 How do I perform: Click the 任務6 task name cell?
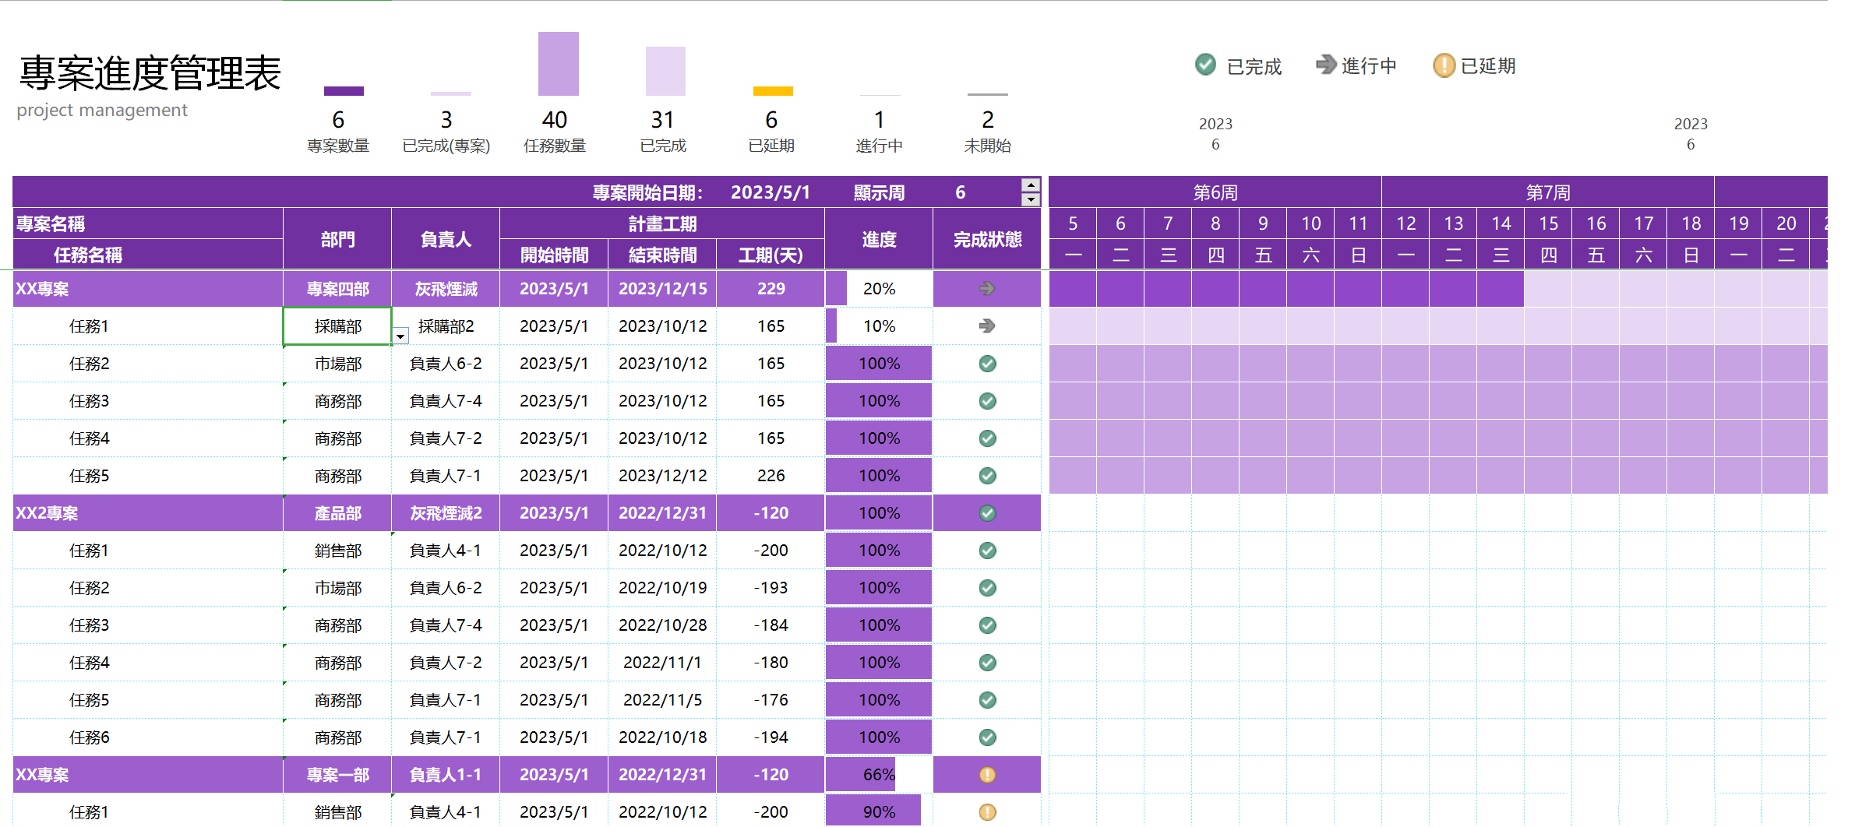coord(148,737)
